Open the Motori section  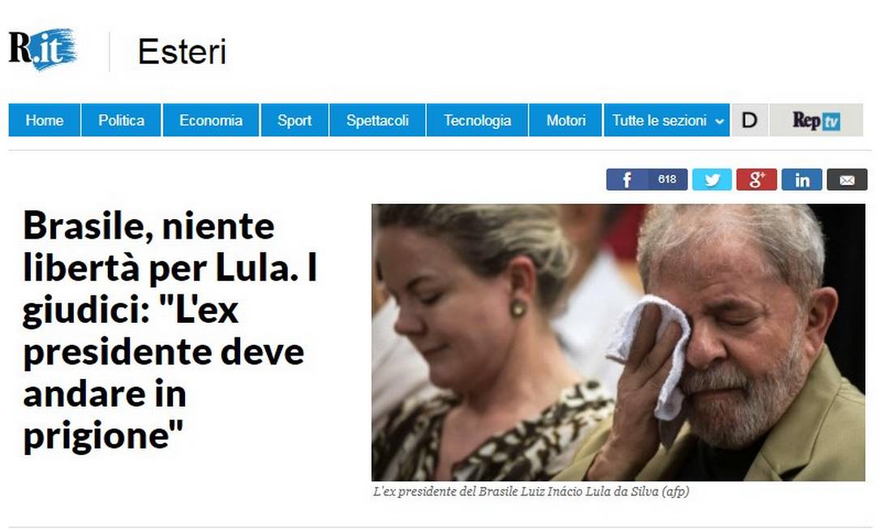pos(565,120)
